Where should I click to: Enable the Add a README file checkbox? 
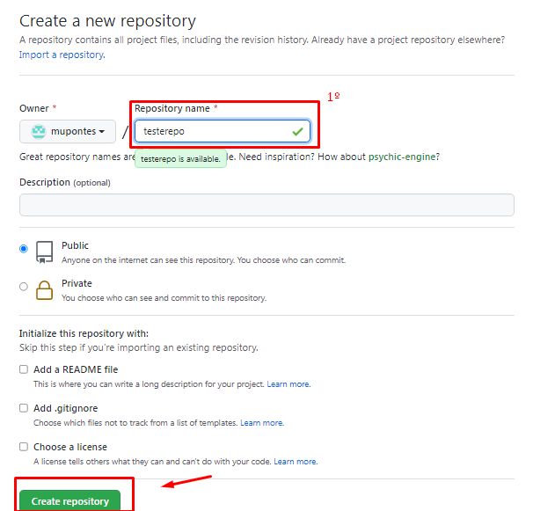point(24,369)
